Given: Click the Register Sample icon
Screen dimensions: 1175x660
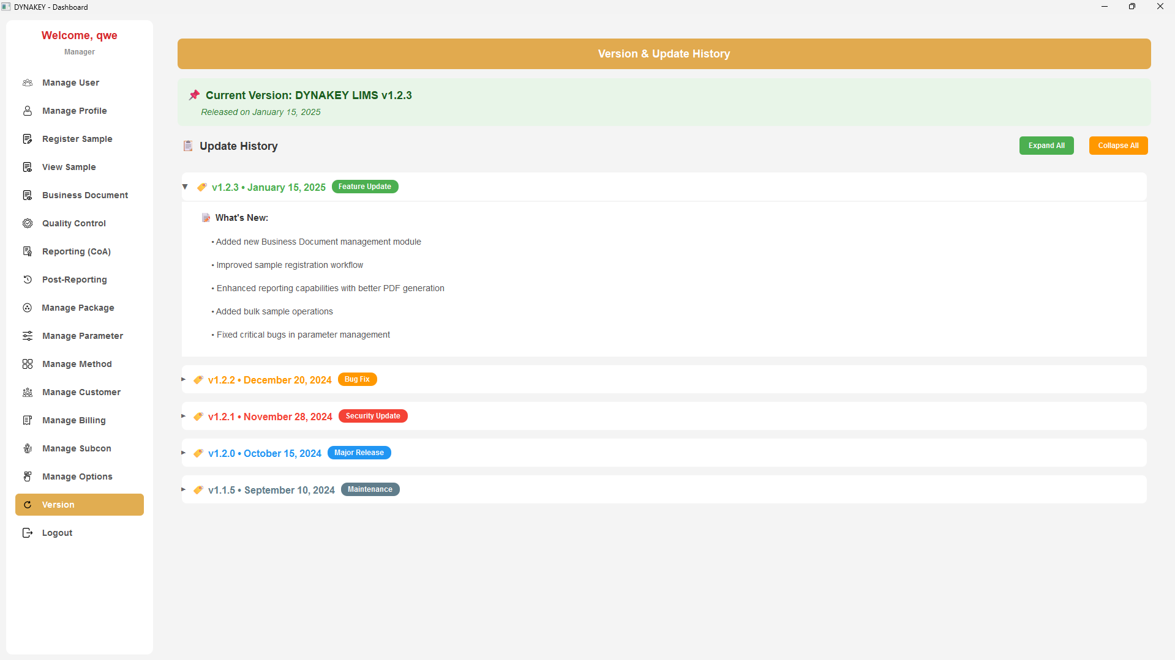Looking at the screenshot, I should [28, 139].
